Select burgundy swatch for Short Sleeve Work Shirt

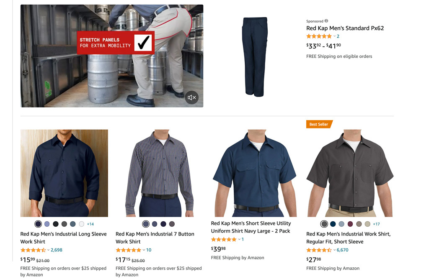350,224
